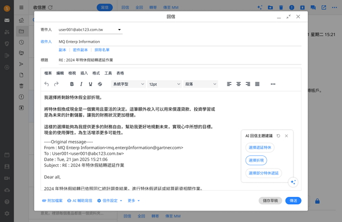This screenshot has height=222, width=342.
Task: Click into the message body text area
Action: pyautogui.click(x=171, y=141)
